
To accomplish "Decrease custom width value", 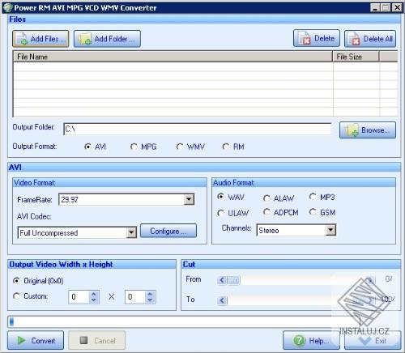I will tap(94, 300).
